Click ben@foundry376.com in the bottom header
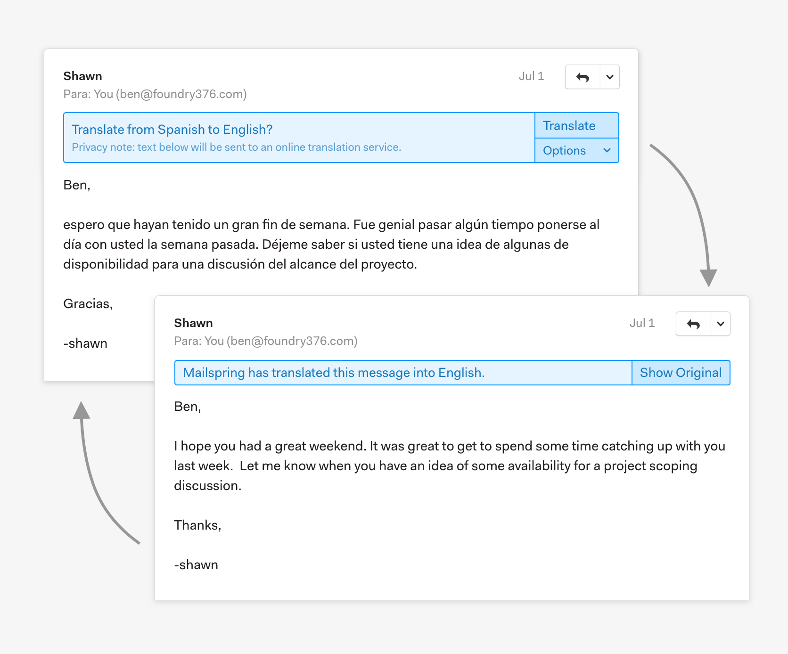Screen dimensions: 788x654 click(292, 341)
